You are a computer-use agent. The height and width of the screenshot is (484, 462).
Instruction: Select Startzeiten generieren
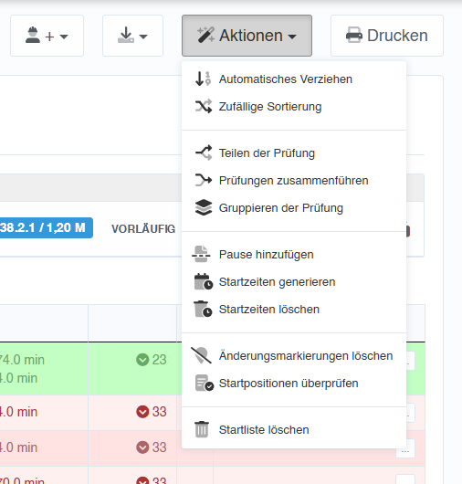[x=294, y=282]
